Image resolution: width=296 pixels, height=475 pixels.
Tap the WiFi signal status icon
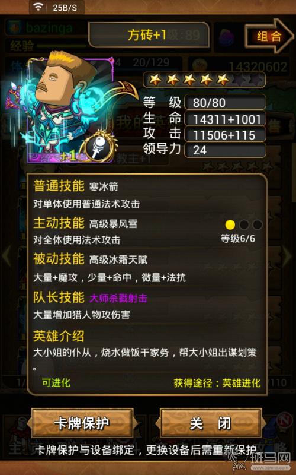pos(38,7)
